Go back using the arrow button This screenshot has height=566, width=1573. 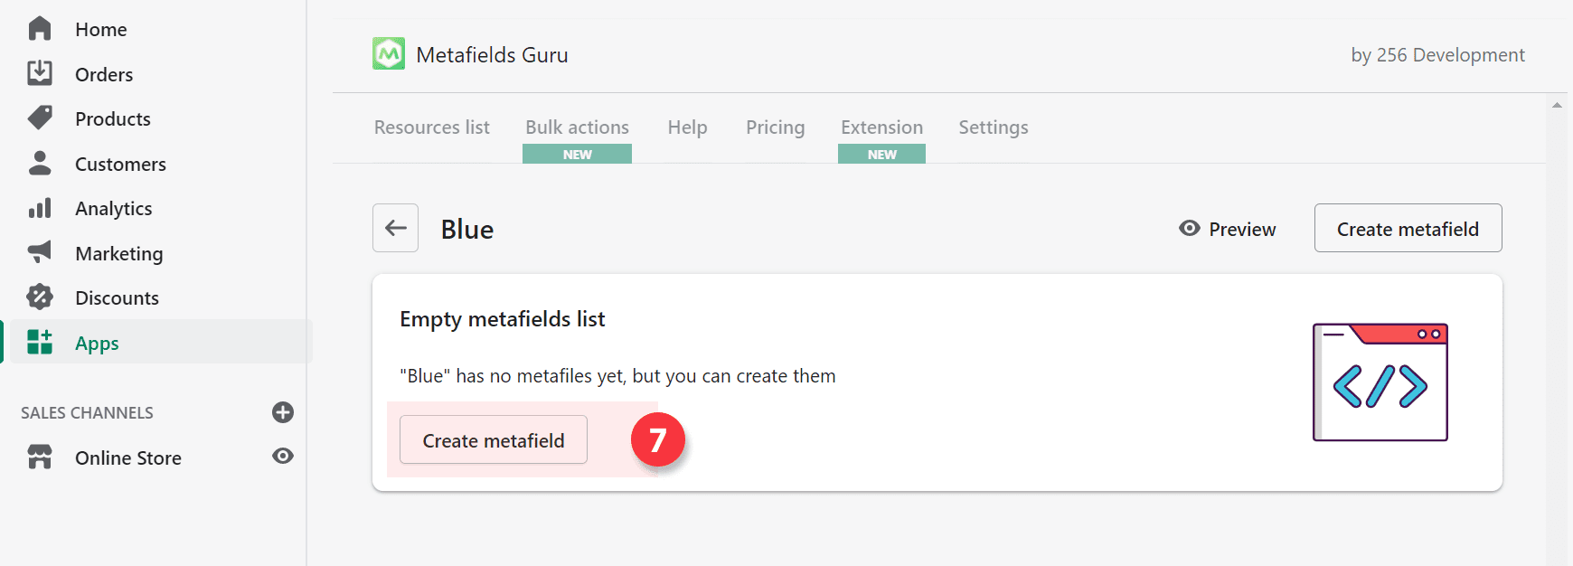(395, 228)
